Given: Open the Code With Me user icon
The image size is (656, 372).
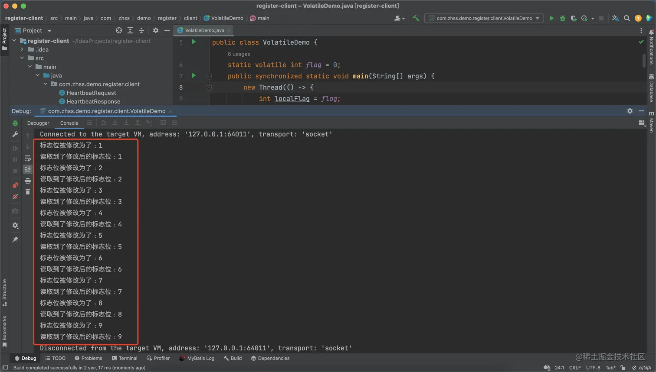Looking at the screenshot, I should 399,18.
